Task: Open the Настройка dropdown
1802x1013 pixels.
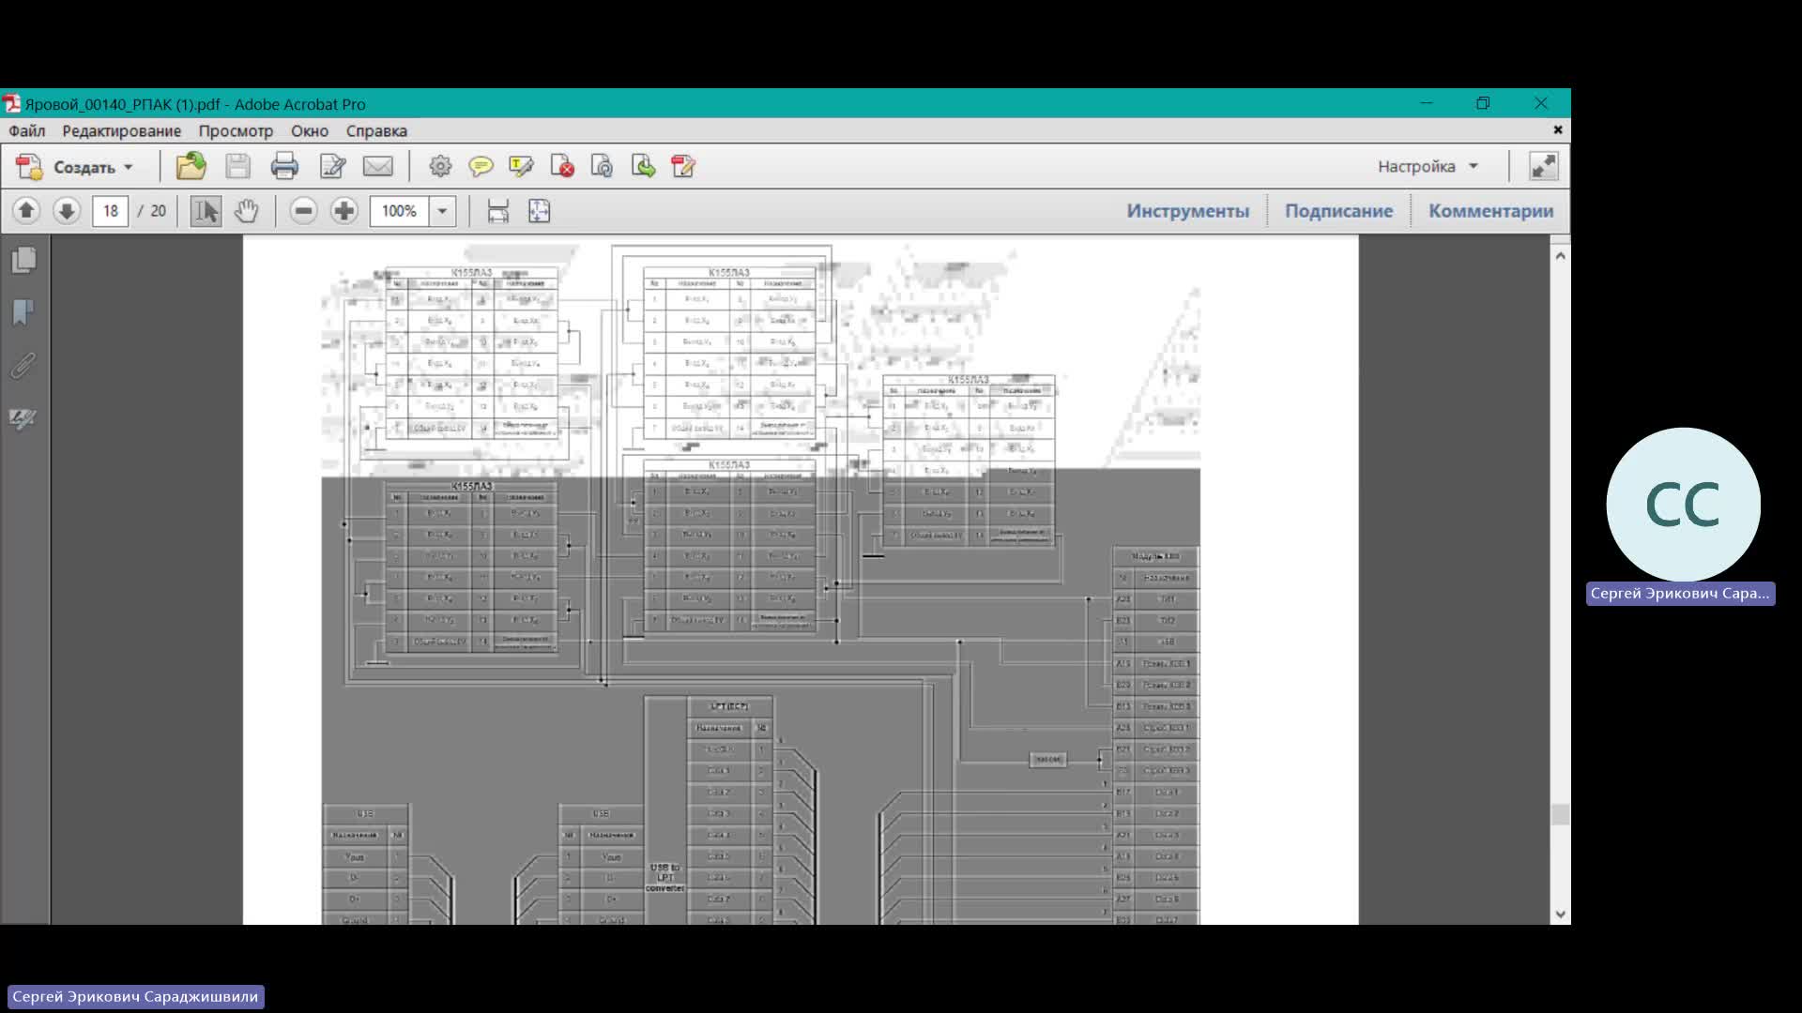Action: tap(1428, 166)
